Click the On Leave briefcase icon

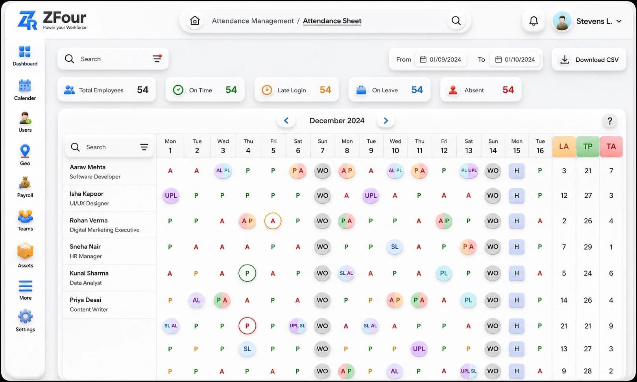[361, 90]
